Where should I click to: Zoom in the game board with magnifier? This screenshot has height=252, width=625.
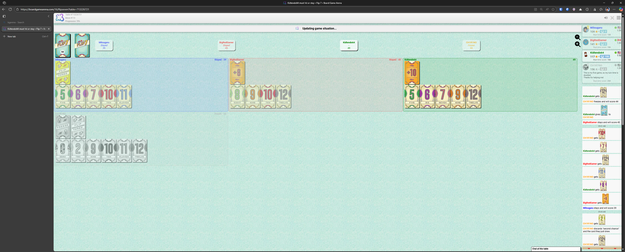click(x=577, y=44)
